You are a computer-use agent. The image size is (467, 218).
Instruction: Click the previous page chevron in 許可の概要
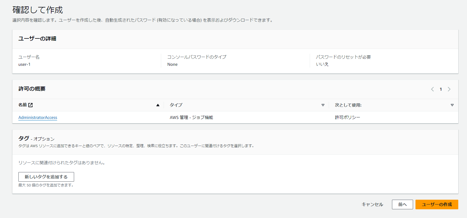pos(432,89)
